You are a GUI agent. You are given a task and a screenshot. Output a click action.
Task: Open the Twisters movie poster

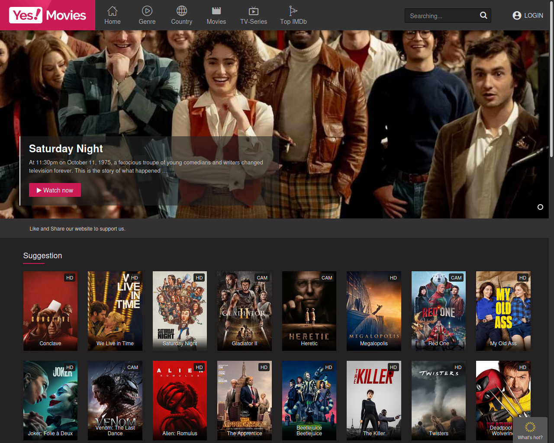click(x=438, y=401)
